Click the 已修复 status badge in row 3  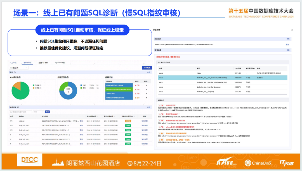coord(128,135)
